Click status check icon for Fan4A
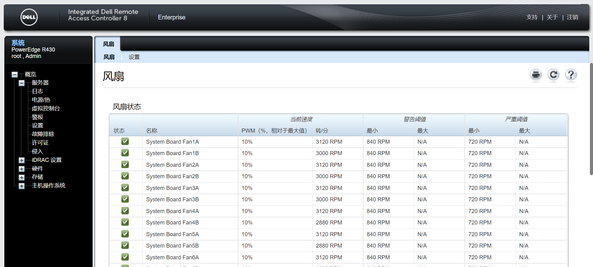This screenshot has width=593, height=267. [125, 211]
